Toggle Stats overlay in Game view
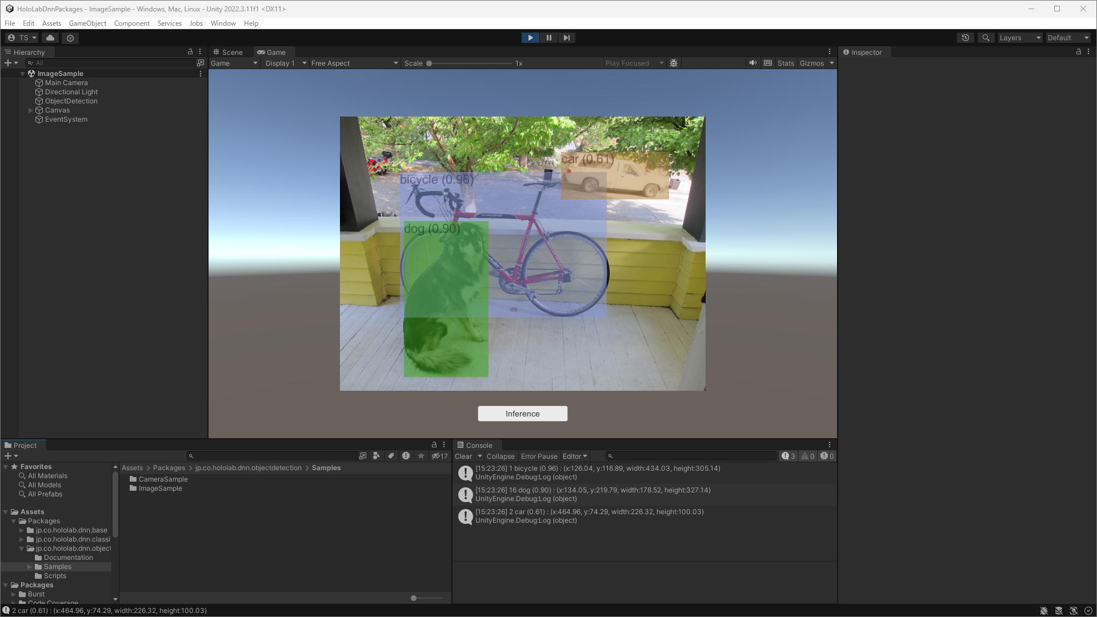The height and width of the screenshot is (617, 1097). [786, 63]
